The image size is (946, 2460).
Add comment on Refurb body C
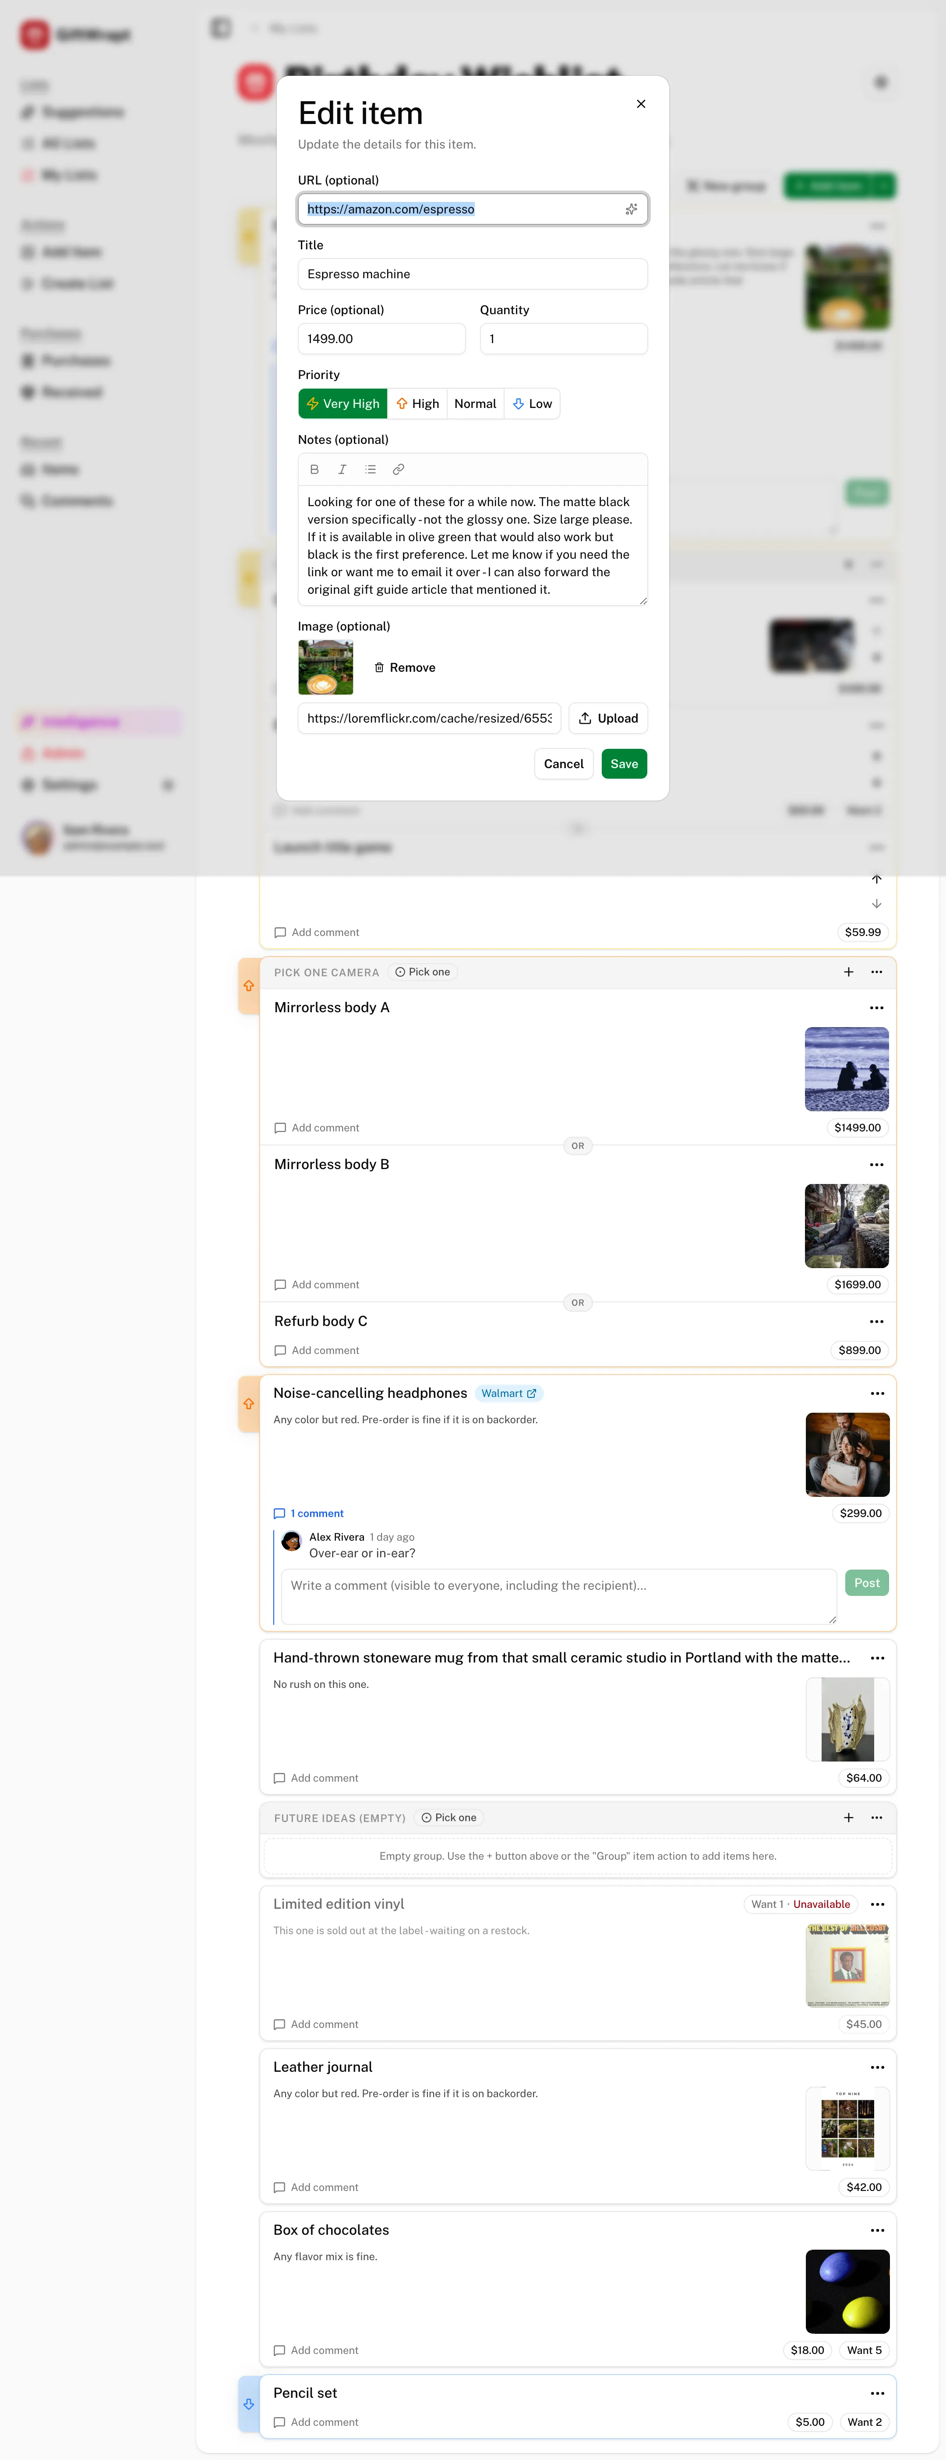point(317,1351)
